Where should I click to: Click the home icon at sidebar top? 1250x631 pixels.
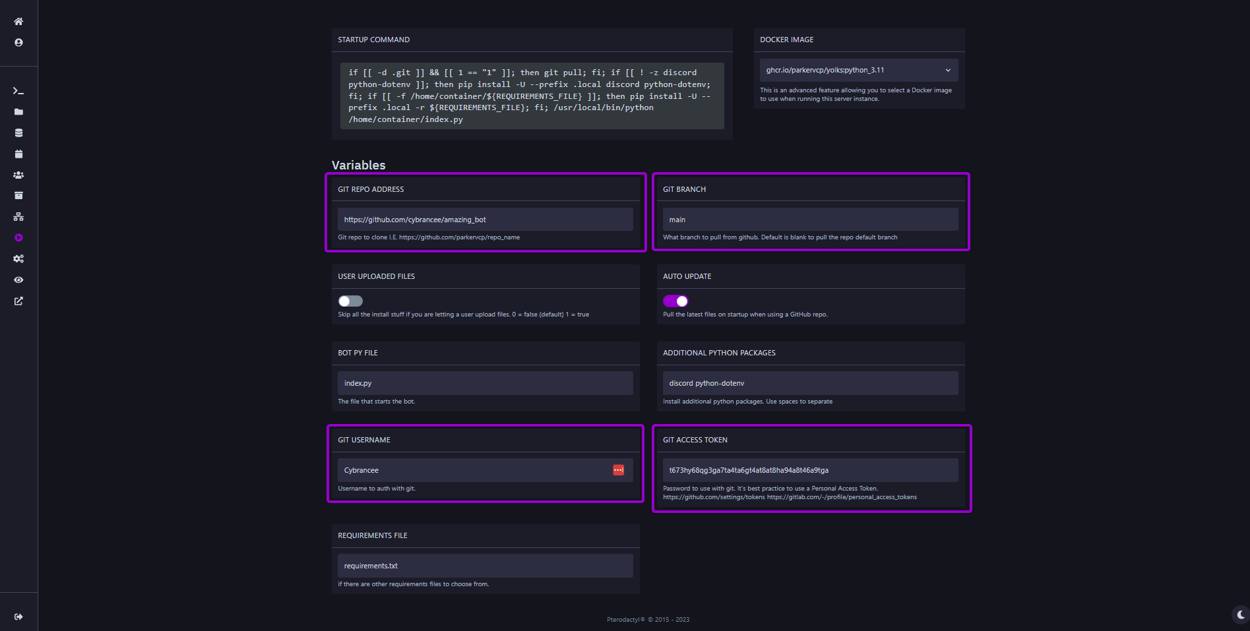coord(18,21)
